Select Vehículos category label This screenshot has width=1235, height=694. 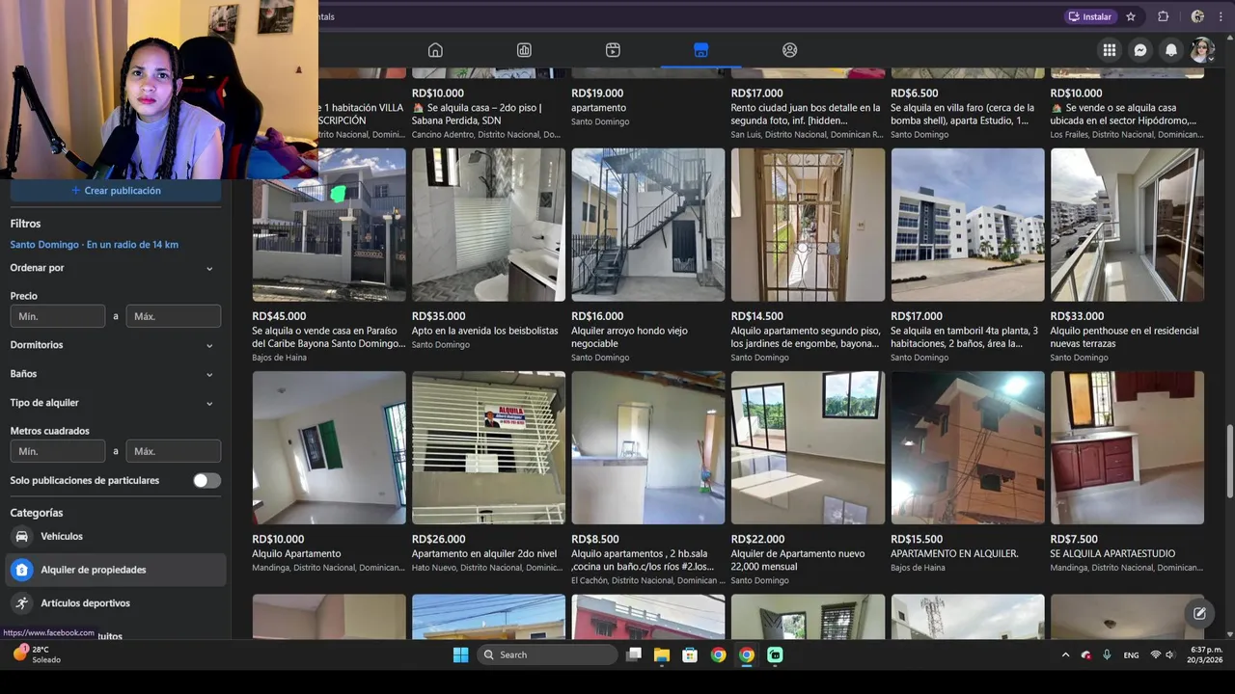[x=62, y=536]
